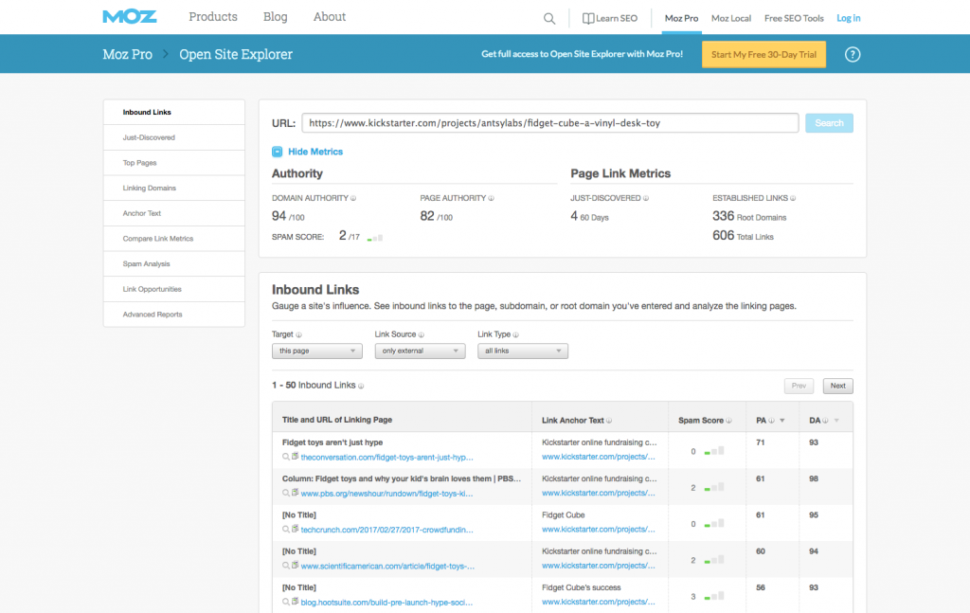Open Advanced Reports in sidebar
970x613 pixels.
pos(174,315)
